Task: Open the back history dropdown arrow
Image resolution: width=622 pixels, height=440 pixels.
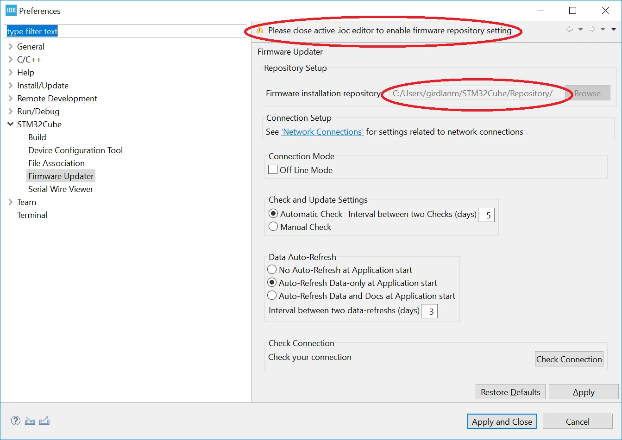Action: [580, 30]
